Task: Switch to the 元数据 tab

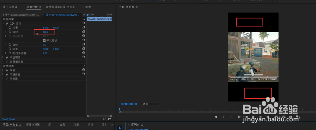Action: point(87,7)
